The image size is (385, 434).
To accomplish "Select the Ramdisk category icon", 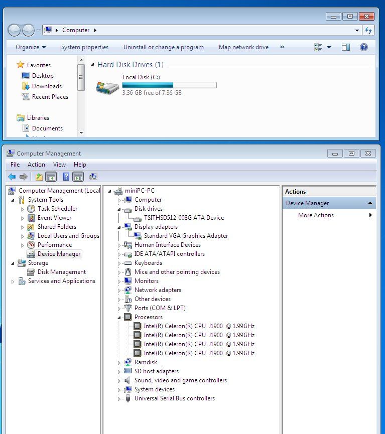I will (127, 362).
